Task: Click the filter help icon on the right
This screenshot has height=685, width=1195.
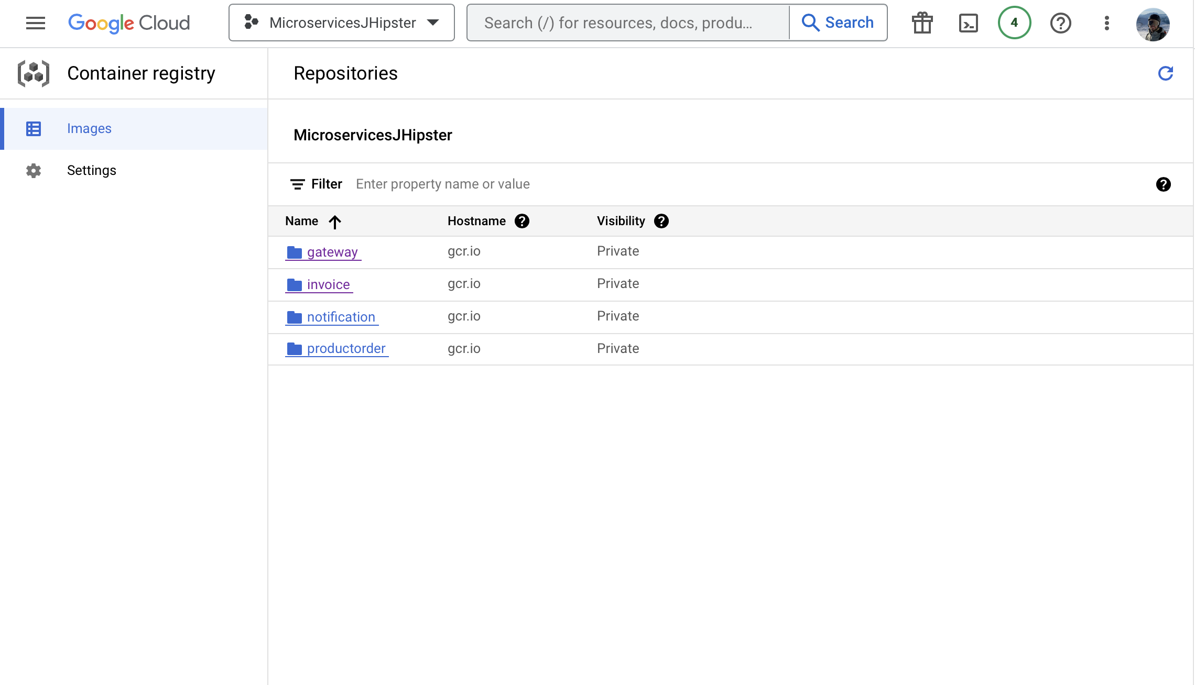Action: click(1163, 184)
